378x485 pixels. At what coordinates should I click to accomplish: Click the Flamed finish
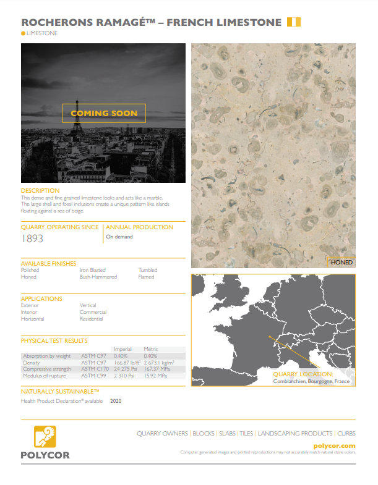(x=146, y=277)
